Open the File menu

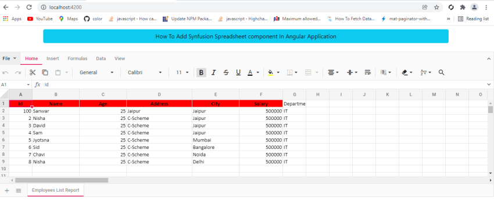[9, 59]
